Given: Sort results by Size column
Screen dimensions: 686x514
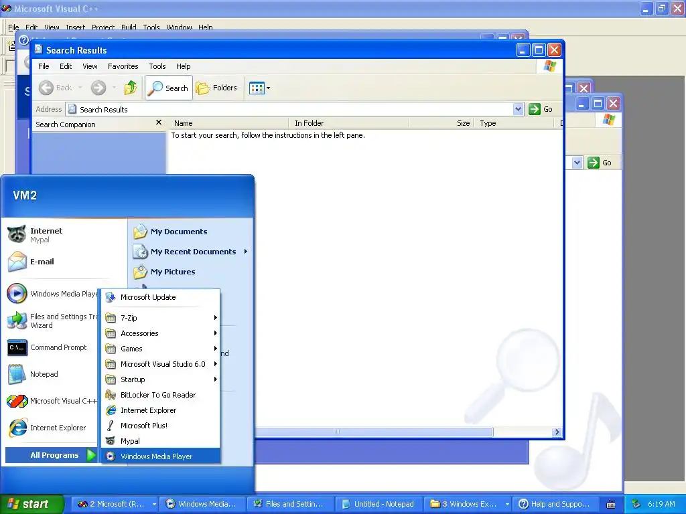Looking at the screenshot, I should click(x=441, y=123).
